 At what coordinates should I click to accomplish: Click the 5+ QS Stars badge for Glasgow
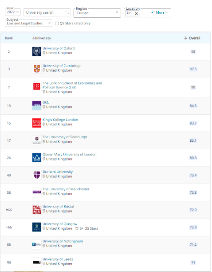click(x=86, y=228)
